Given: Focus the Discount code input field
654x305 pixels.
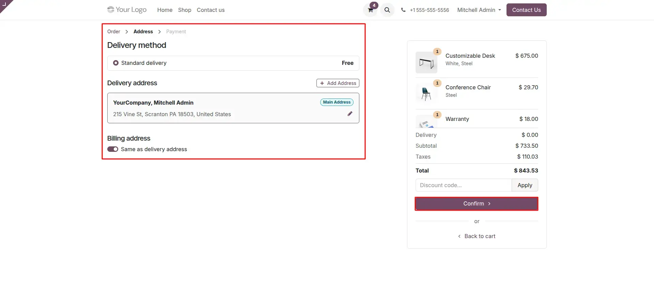Looking at the screenshot, I should [x=464, y=185].
